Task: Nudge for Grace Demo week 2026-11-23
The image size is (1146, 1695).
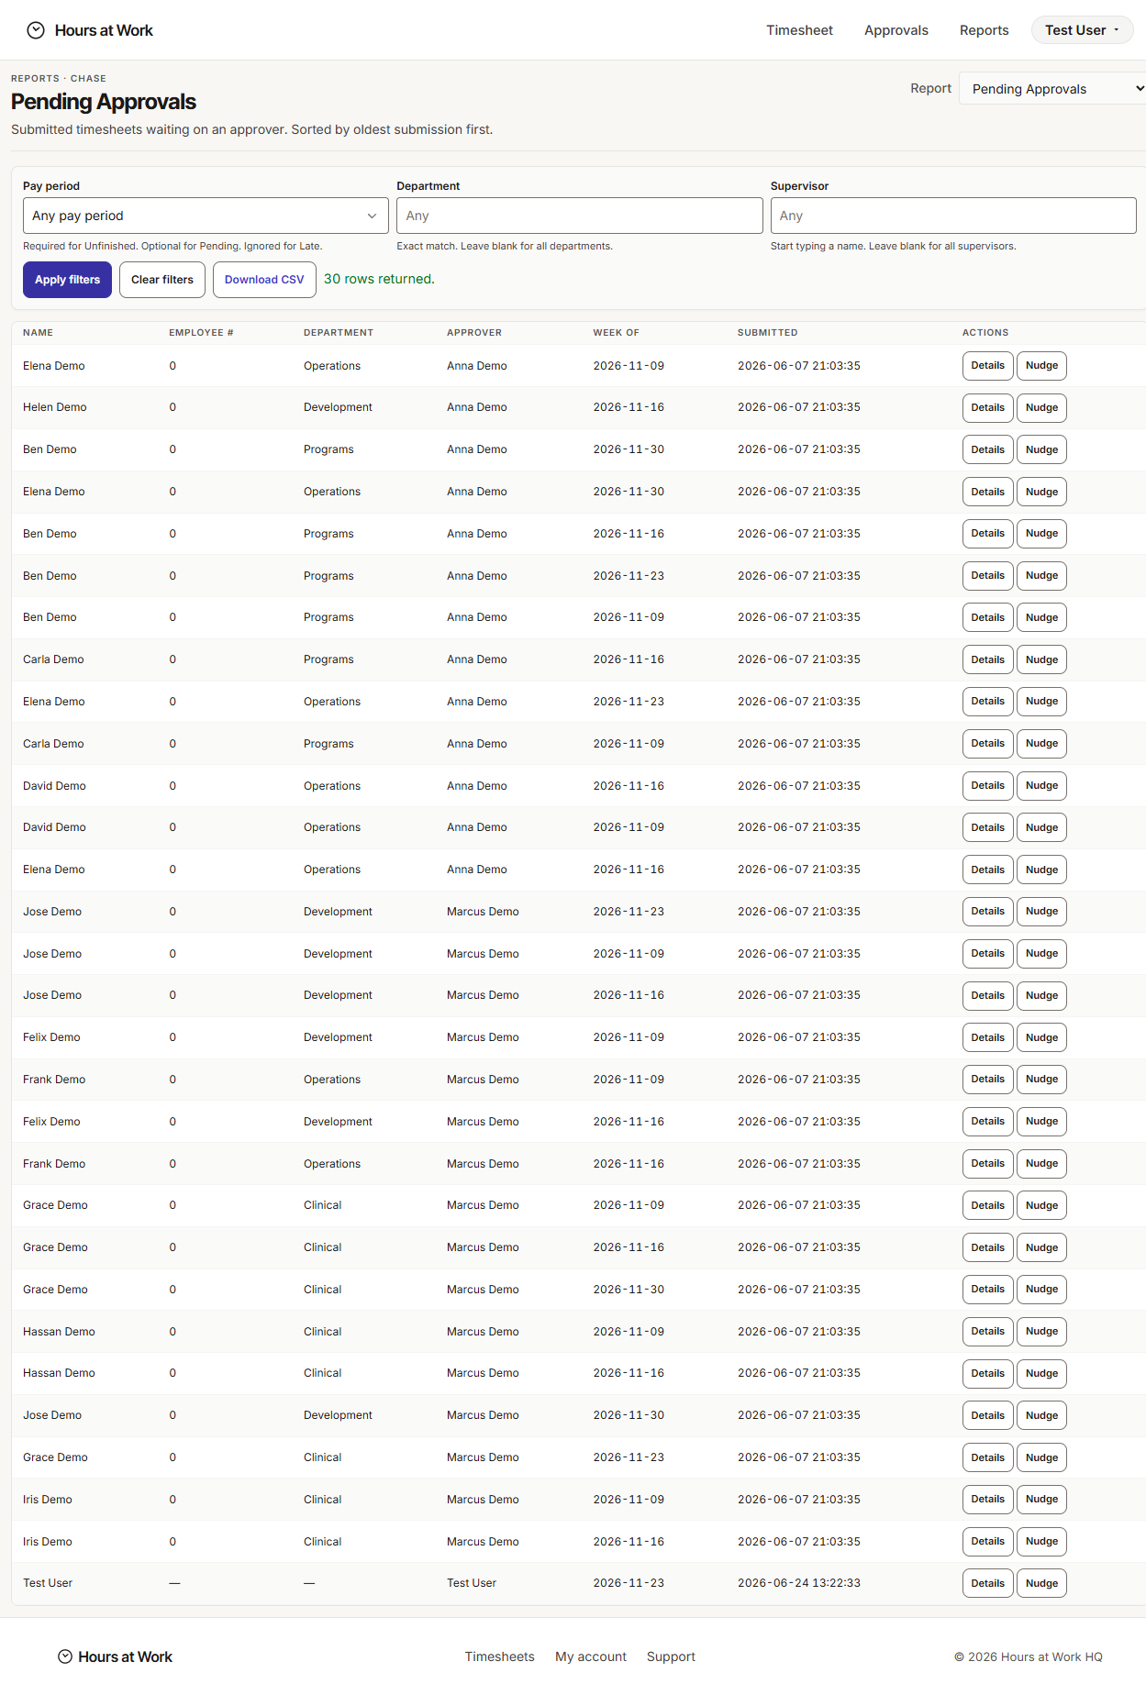Action: point(1041,1457)
